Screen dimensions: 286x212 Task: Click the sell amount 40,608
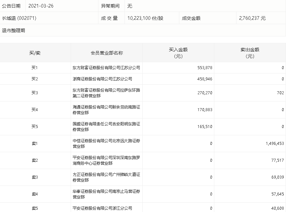[278, 208]
